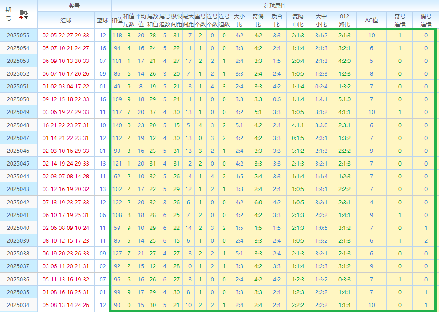439x312 pixels.
Task: Select the 平均值 column header
Action: (x=141, y=20)
